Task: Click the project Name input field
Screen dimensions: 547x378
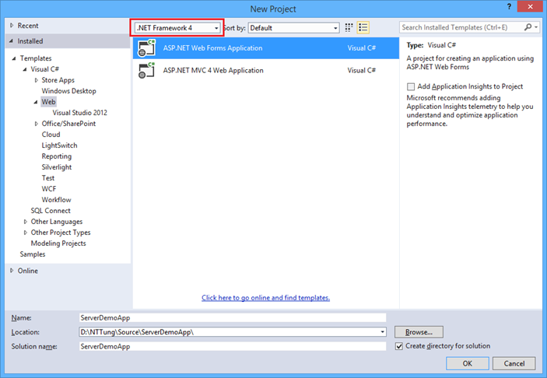Action: [233, 317]
